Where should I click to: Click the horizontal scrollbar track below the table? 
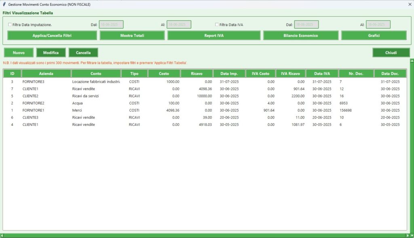205,235
